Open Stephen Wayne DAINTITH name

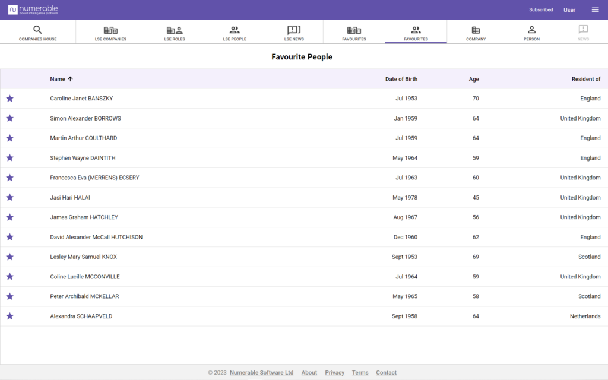83,158
